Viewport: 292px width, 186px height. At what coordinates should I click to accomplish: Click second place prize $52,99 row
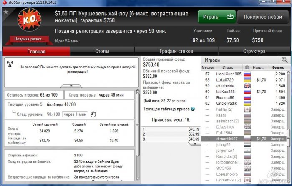pyautogui.click(x=171, y=134)
